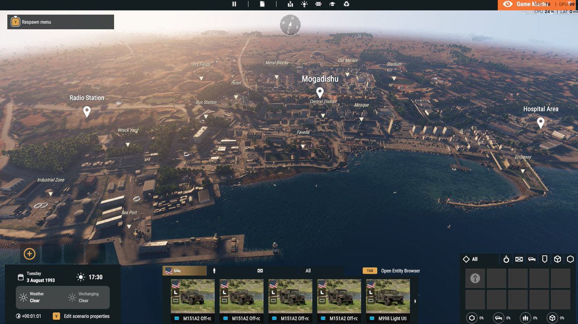Filter by vehicle icon in entity panel
Image resolution: width=578 pixels, height=324 pixels.
tap(532, 259)
